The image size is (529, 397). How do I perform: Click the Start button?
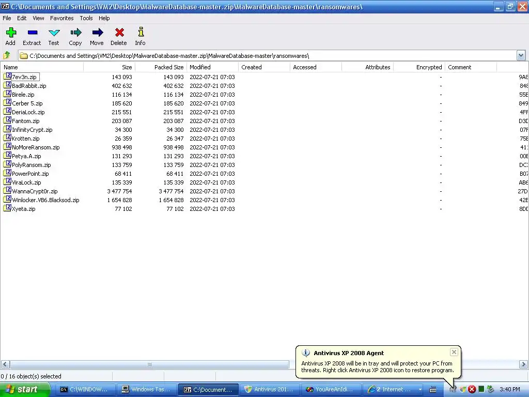click(25, 389)
